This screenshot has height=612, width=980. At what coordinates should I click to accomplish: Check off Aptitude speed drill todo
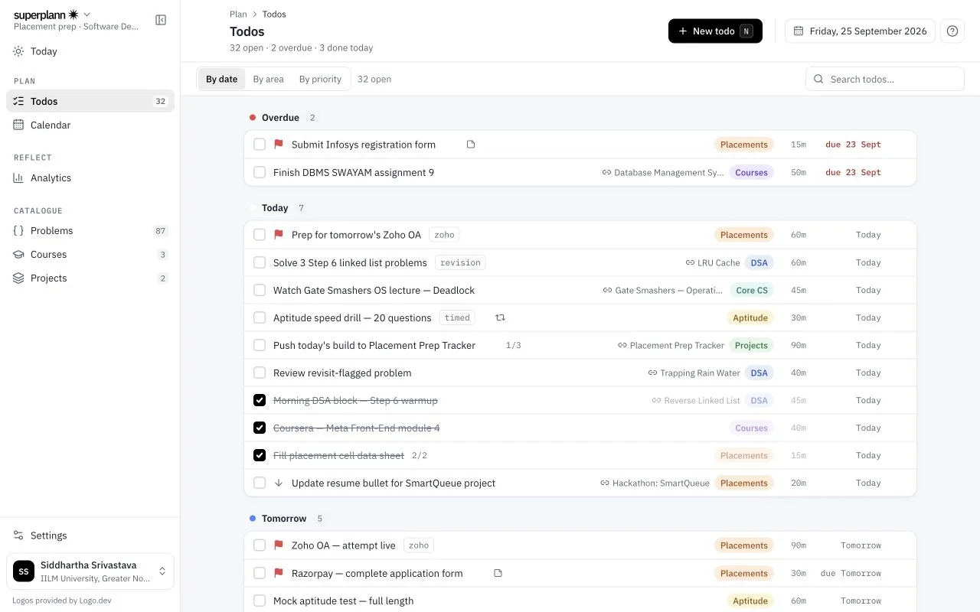[x=260, y=317]
